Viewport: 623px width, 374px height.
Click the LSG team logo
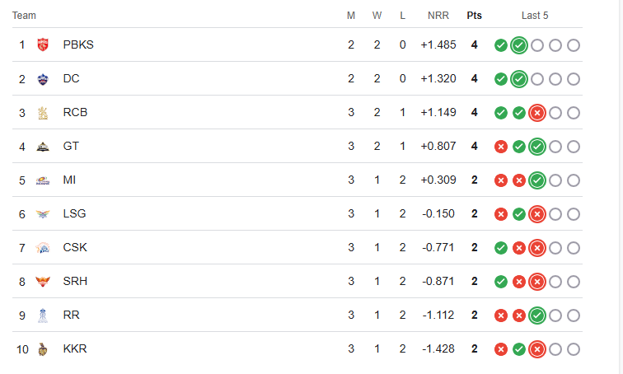[x=43, y=214]
